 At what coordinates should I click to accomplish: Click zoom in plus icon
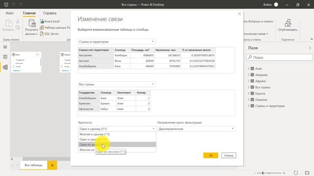[x=284, y=173]
